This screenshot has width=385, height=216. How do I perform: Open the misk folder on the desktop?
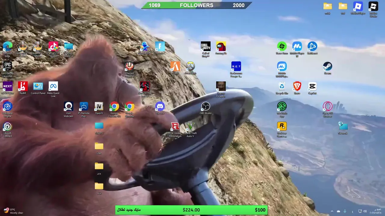[328, 8]
